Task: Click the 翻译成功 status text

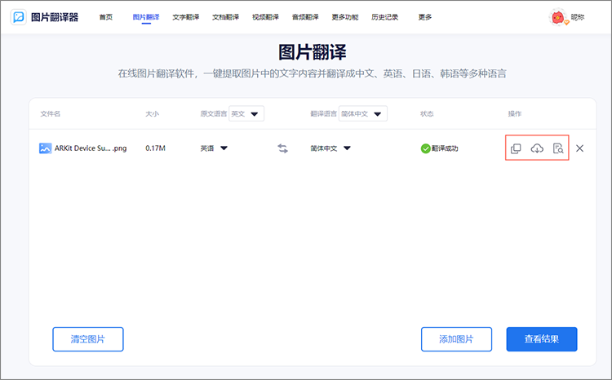Action: click(x=445, y=148)
